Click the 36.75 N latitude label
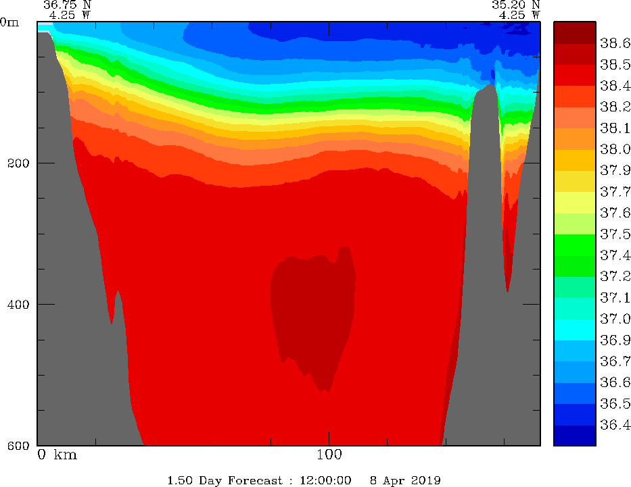The width and height of the screenshot is (631, 487). click(67, 4)
